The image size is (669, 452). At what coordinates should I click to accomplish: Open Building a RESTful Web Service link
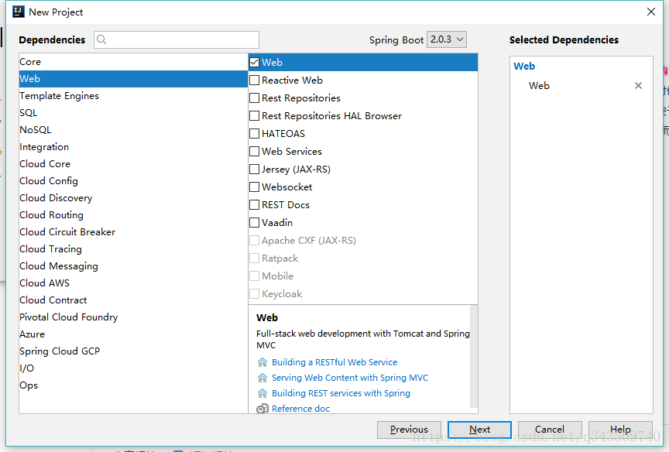(334, 362)
